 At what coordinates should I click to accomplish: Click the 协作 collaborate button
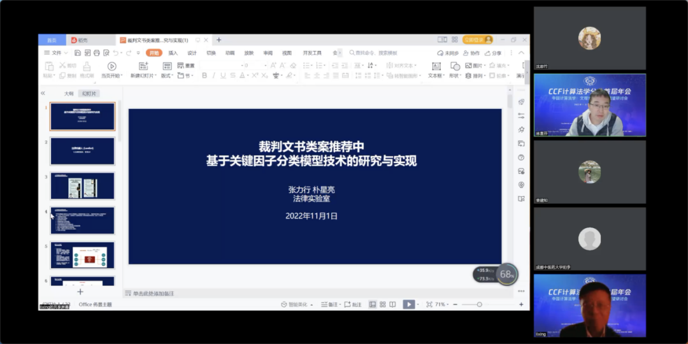(x=471, y=53)
